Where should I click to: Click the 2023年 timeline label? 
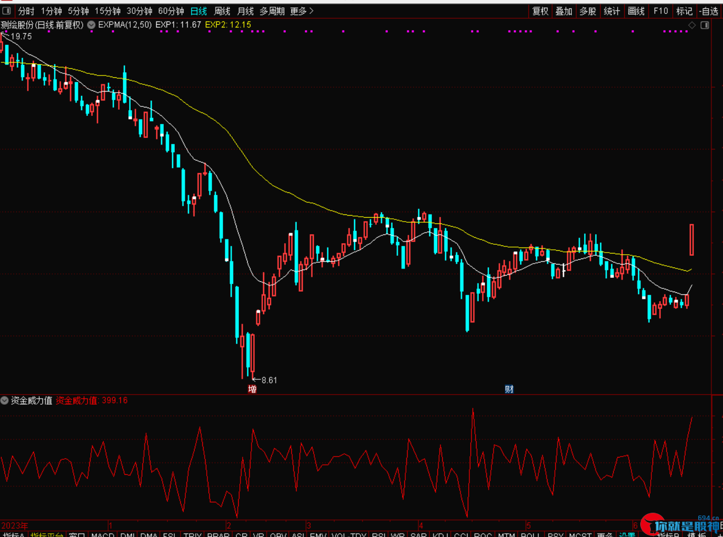point(15,525)
